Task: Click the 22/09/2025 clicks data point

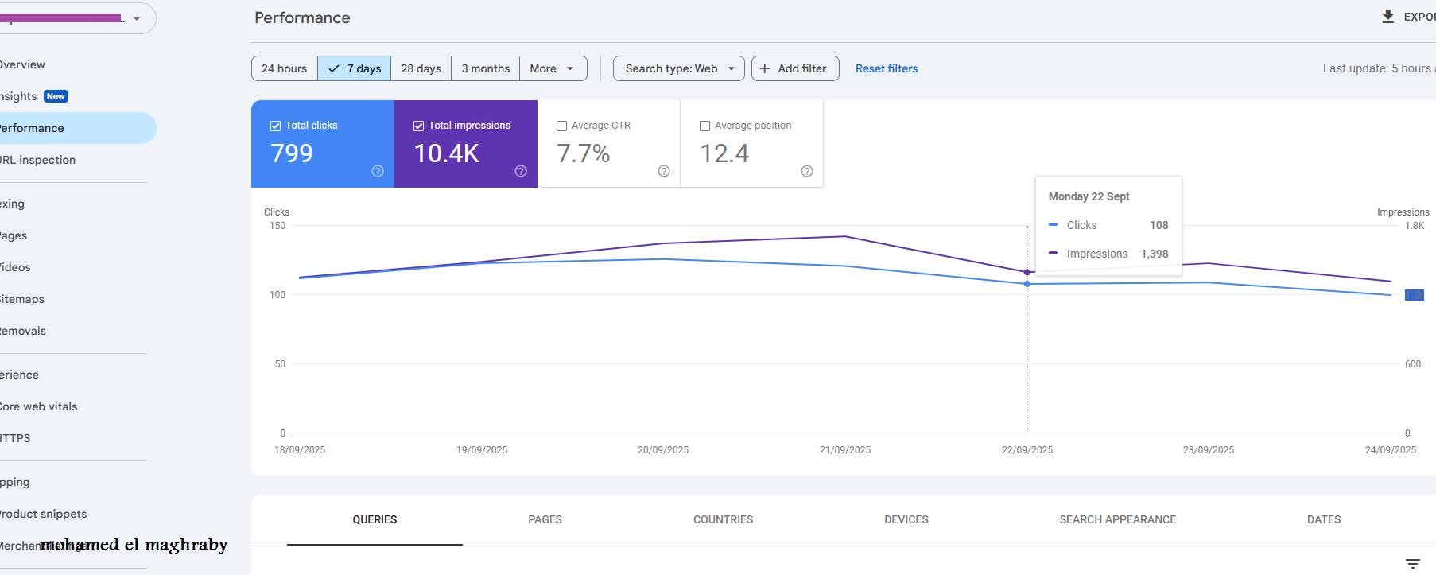Action: 1027,284
